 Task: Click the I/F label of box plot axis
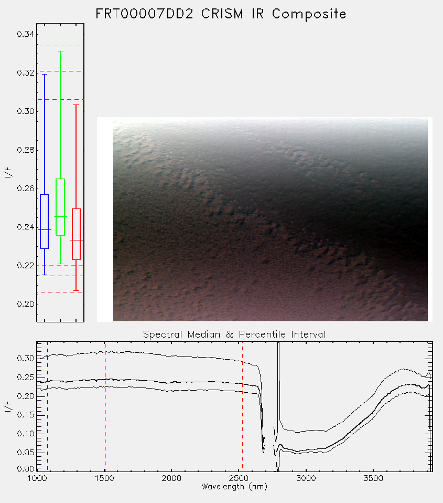(x=8, y=173)
